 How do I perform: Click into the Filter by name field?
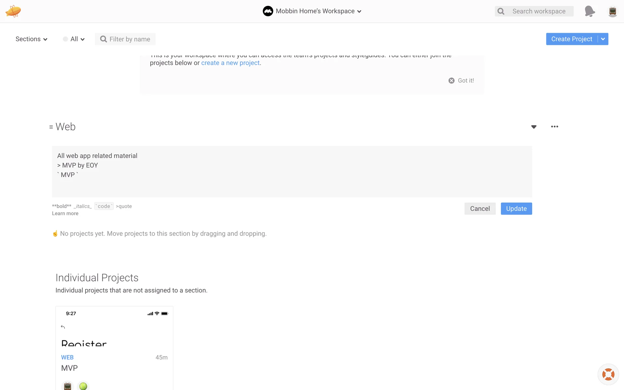[130, 39]
